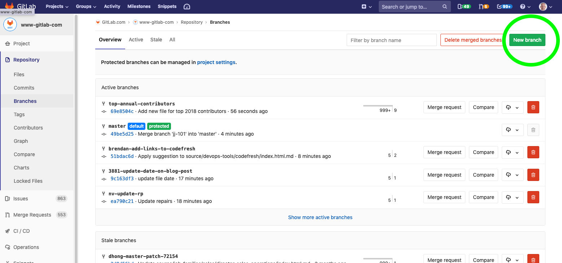Open the Groups dropdown menu
Screen dimensions: 562x263
pos(86,6)
